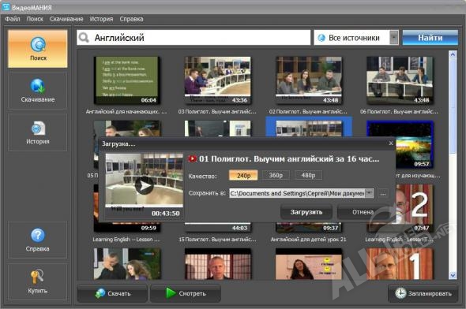This screenshot has width=466, height=309.
Task: Select the 15 Полиглот 44:03 thumbnail
Action: coord(218,227)
